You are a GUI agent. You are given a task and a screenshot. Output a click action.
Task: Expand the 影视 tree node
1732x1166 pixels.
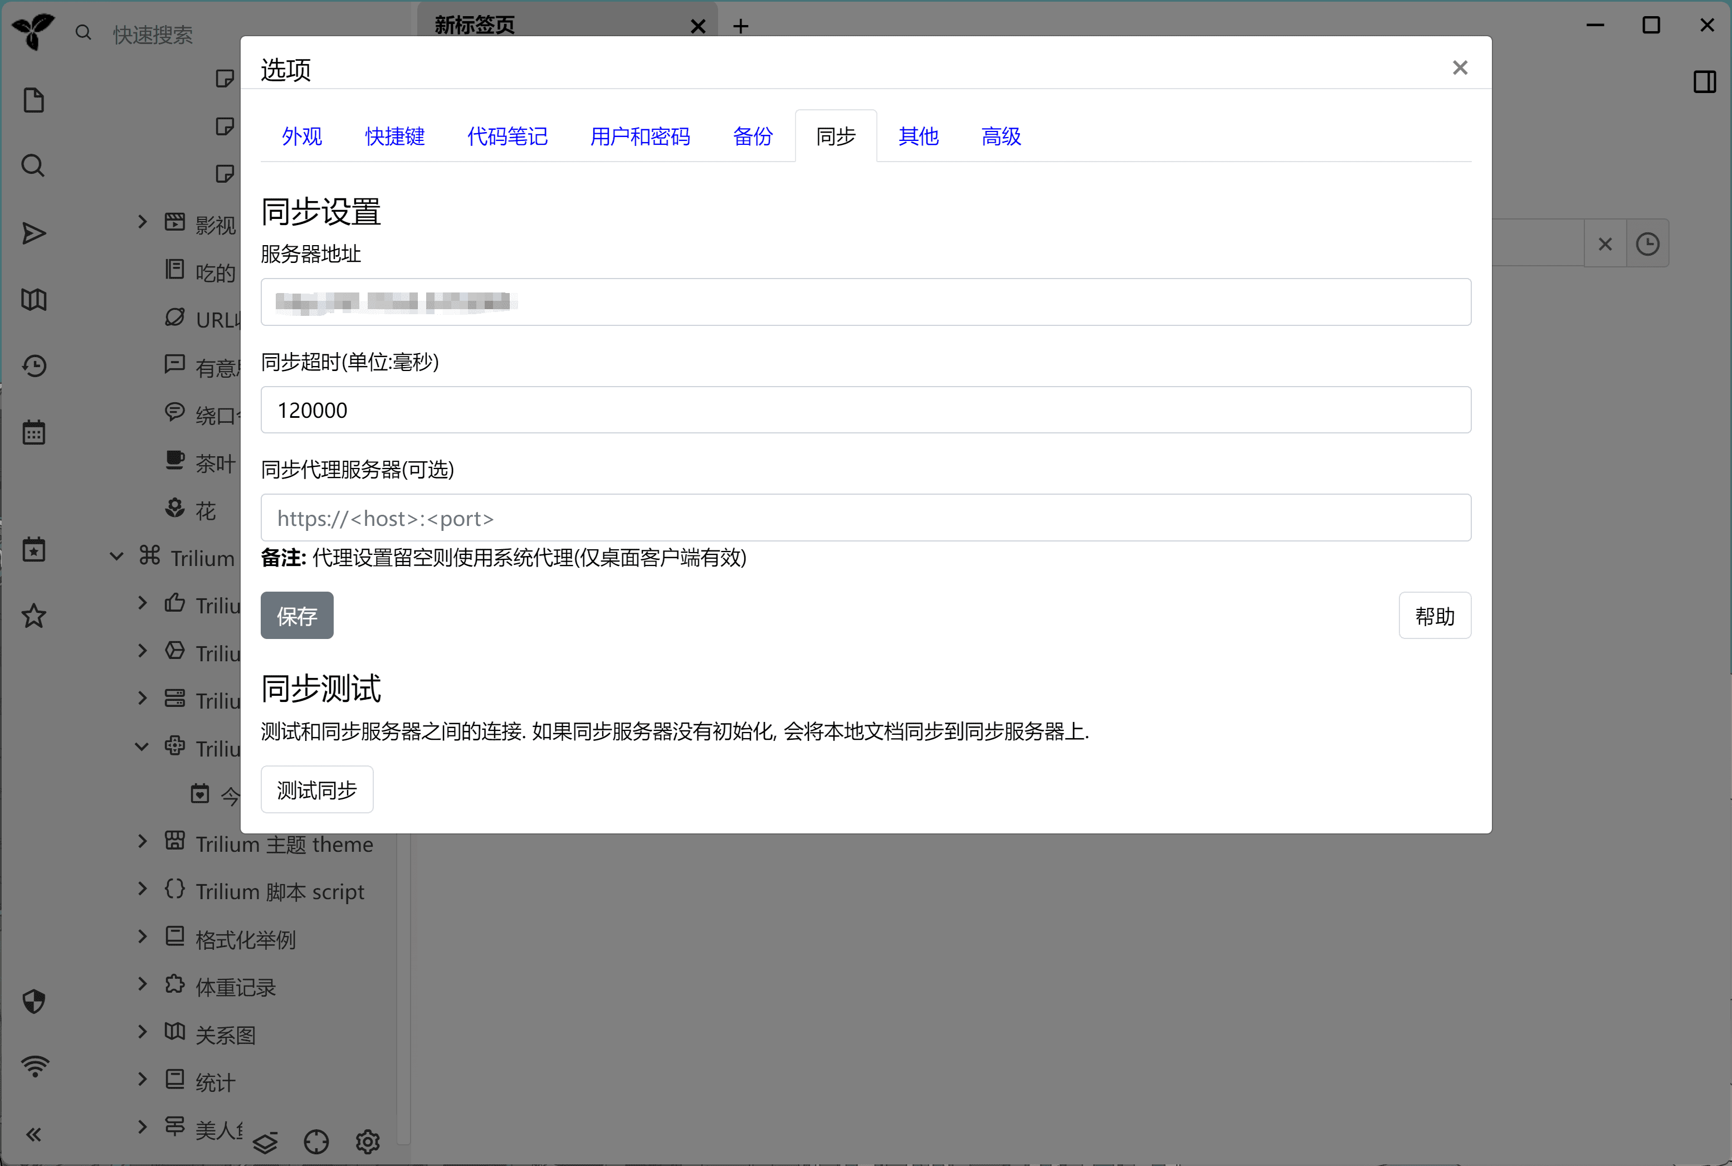142,222
